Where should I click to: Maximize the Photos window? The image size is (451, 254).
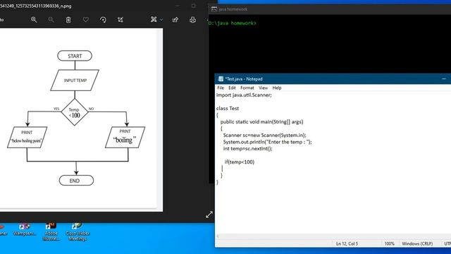[x=194, y=6]
